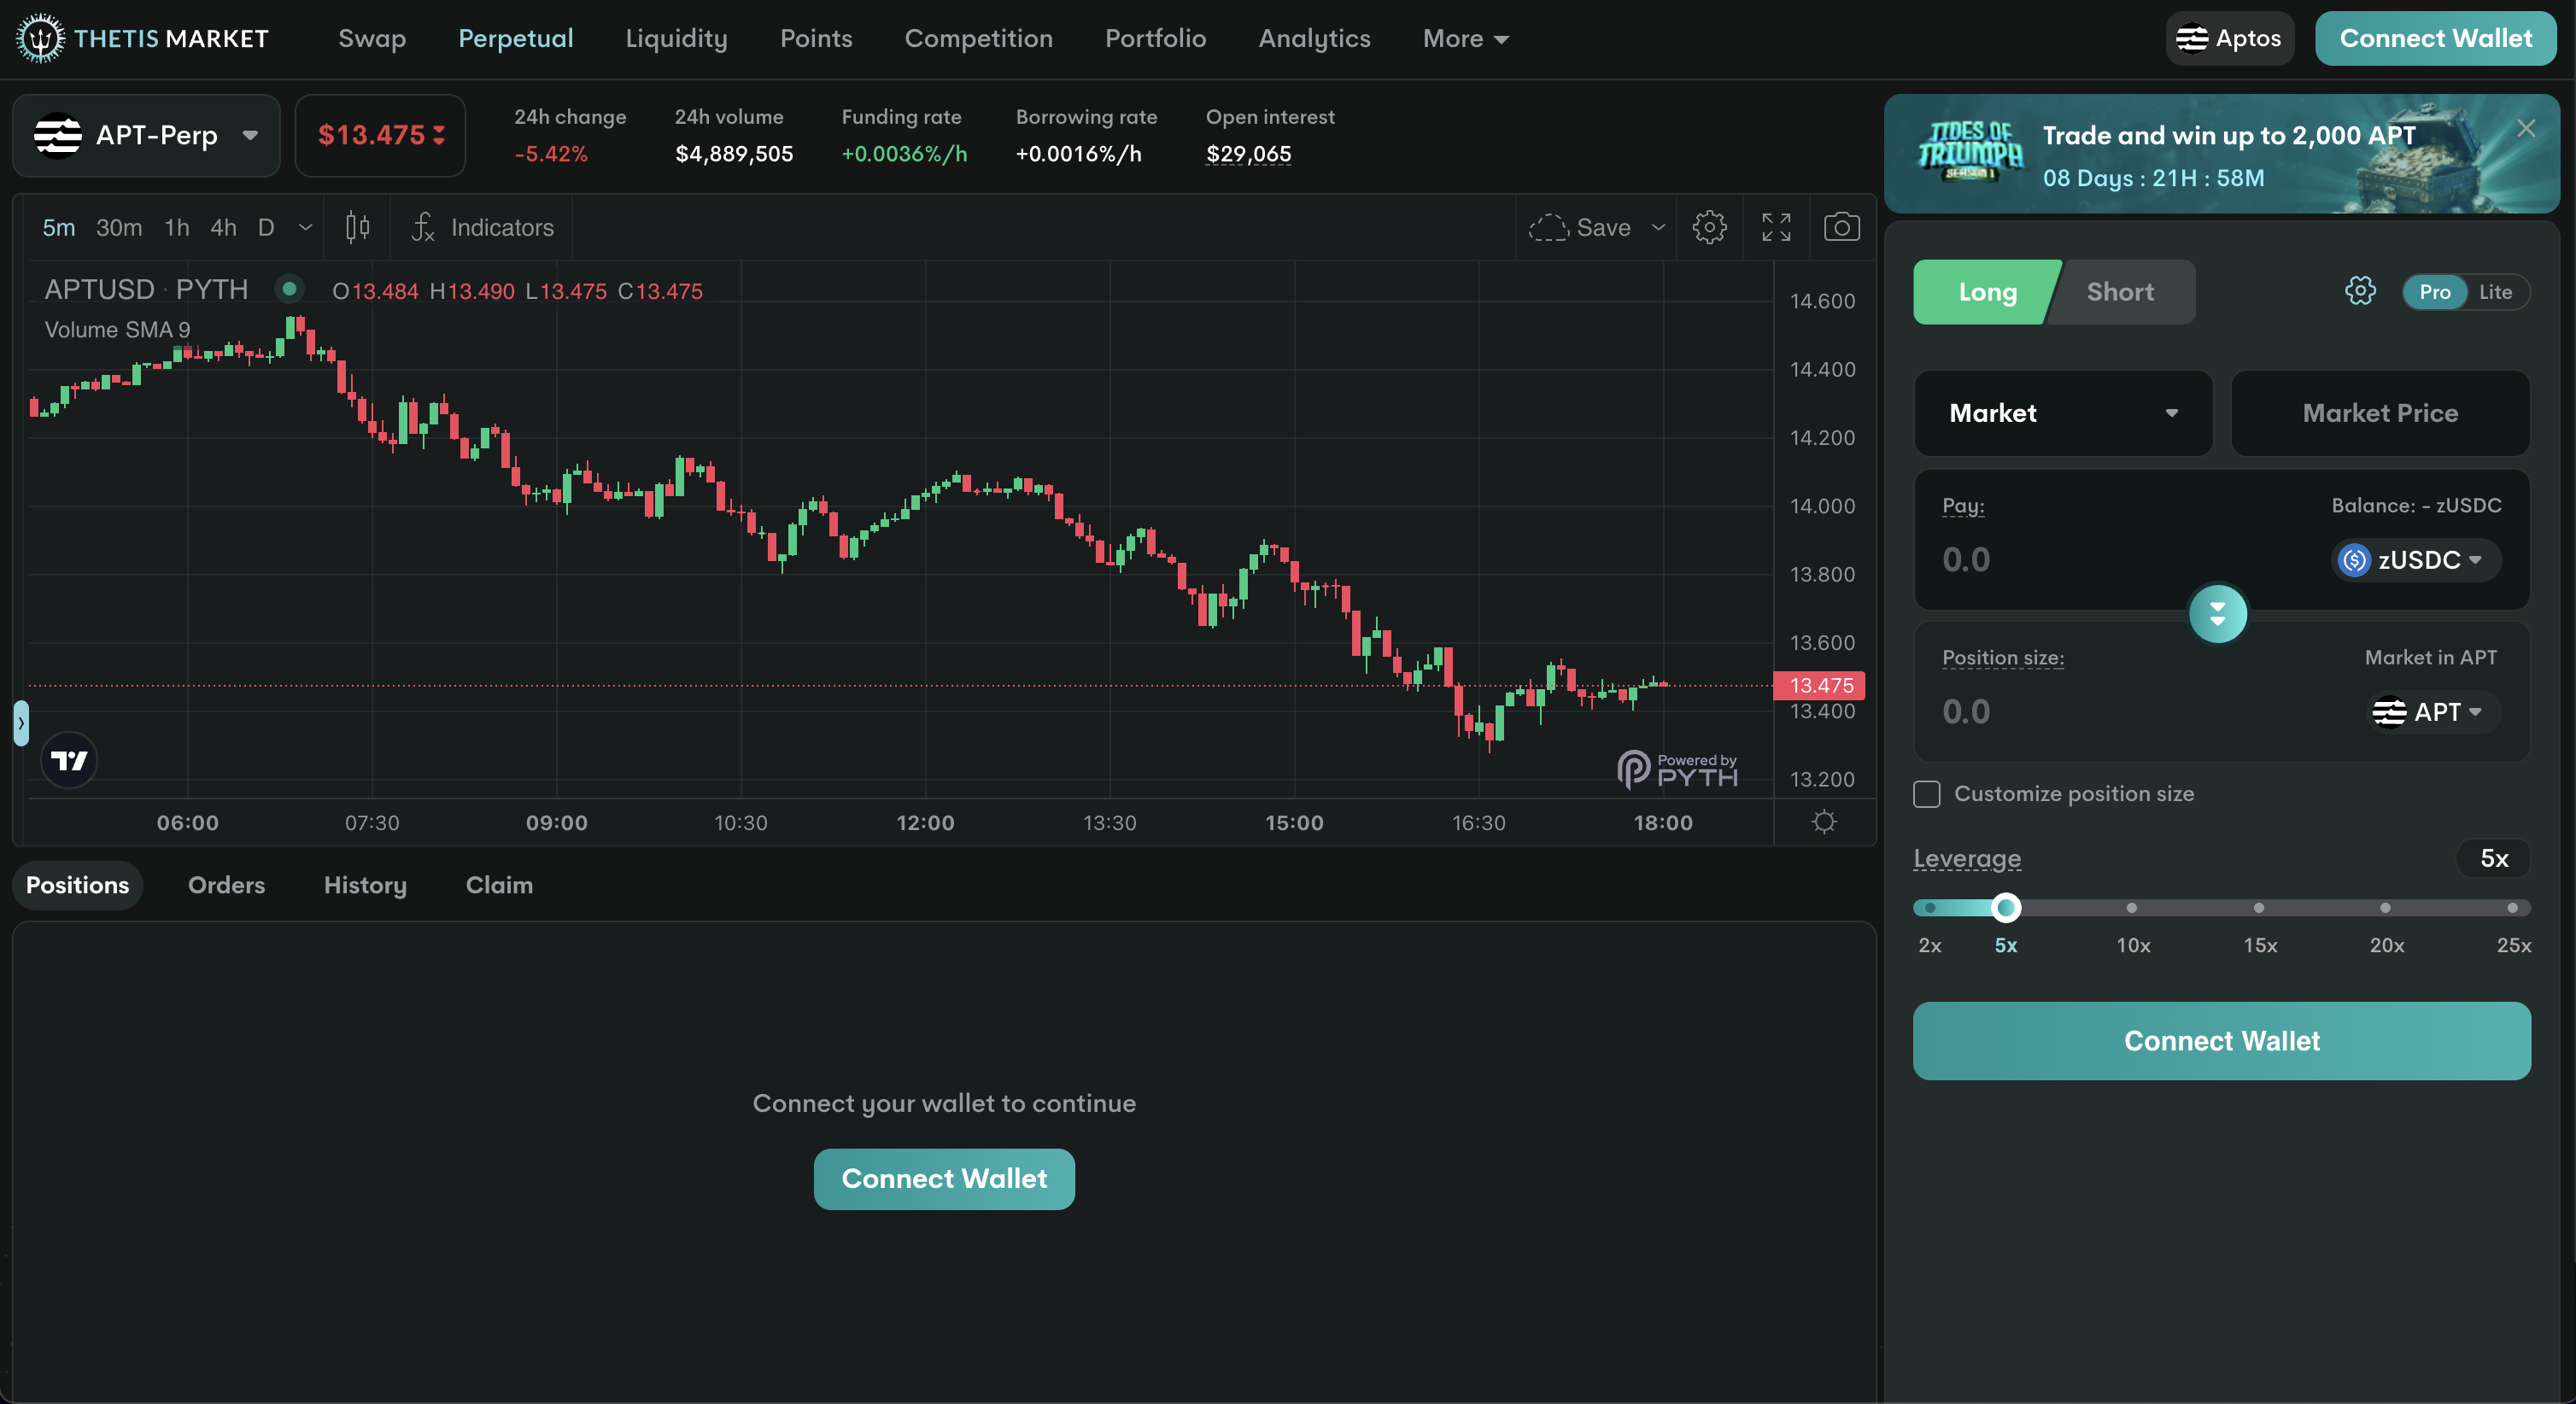Toggle fullscreen chart mode
2576x1404 pixels.
(x=1776, y=227)
